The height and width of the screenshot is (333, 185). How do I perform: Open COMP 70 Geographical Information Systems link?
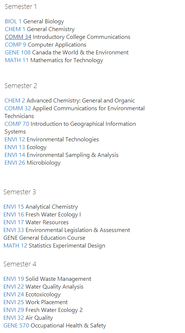(x=17, y=124)
